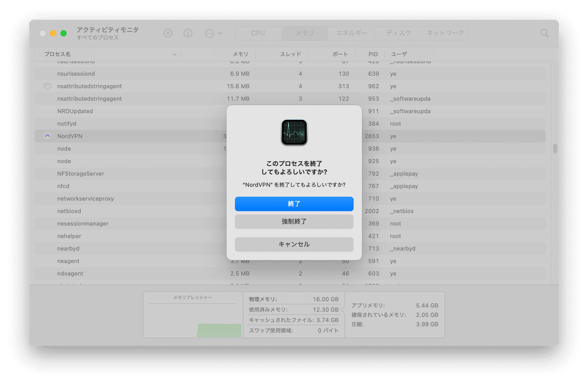Image resolution: width=588 pixels, height=384 pixels.
Task: Switch to the ネットワーク tab
Action: pos(445,33)
